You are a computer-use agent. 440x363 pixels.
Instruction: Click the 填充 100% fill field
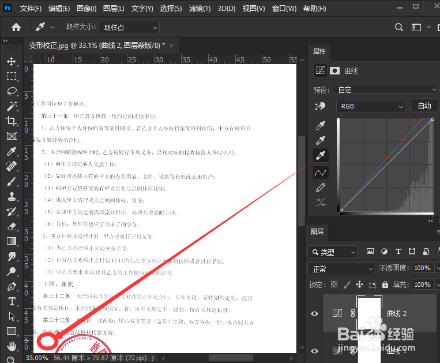(x=422, y=285)
